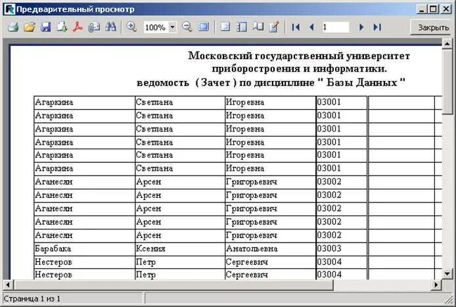Click the vertical scrollbar up arrow
456x307 pixels.
(x=447, y=44)
